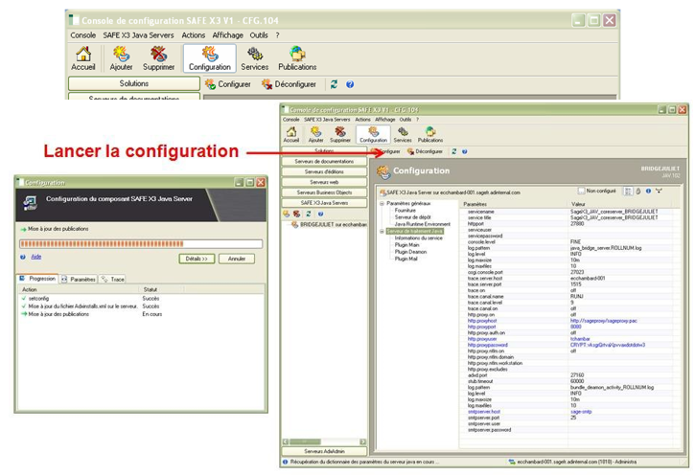Screen dimensions: 695x475
Task: Click the small help icon above the BRIDGEJULIET entry
Action: click(x=320, y=214)
